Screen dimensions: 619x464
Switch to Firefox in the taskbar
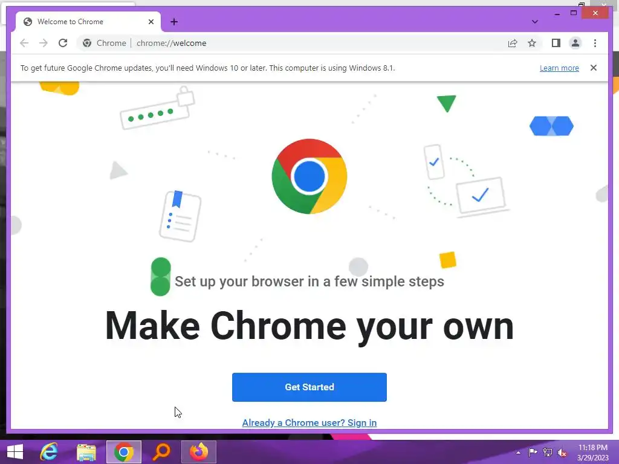(x=199, y=452)
